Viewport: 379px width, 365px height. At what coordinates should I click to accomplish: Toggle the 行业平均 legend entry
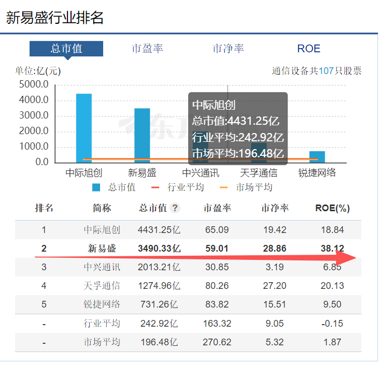(178, 187)
